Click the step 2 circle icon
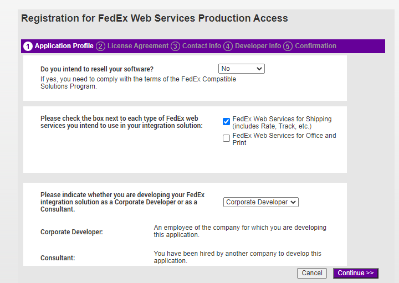Viewport: 399px width, 283px height. click(x=100, y=47)
